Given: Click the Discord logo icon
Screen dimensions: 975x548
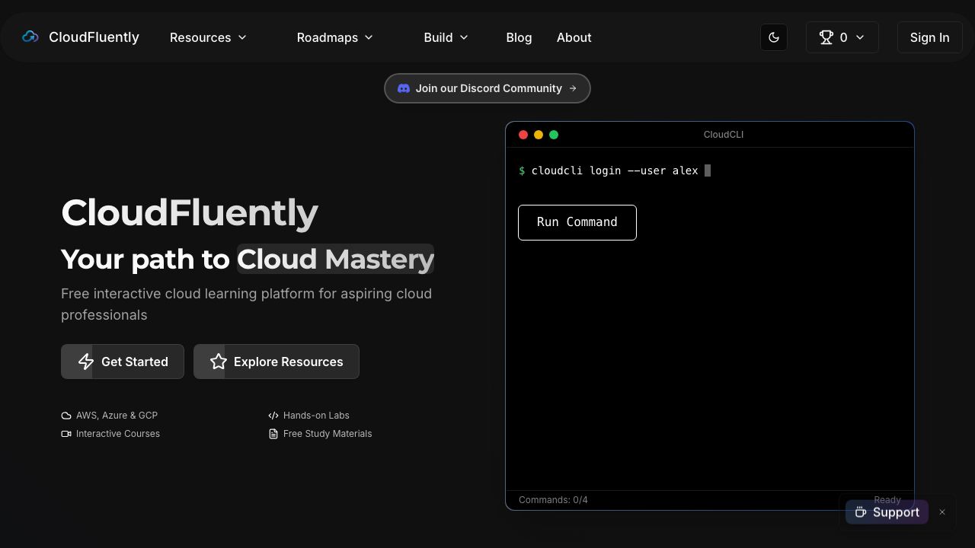Looking at the screenshot, I should [404, 88].
